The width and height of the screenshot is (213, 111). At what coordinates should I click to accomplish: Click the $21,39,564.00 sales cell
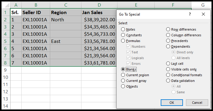[99, 55]
